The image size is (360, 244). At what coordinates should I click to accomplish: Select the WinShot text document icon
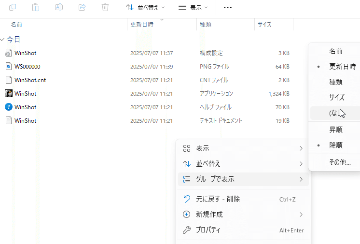coord(9,120)
